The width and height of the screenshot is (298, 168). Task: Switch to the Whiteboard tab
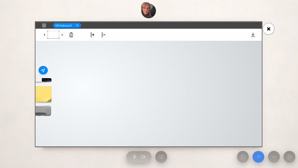pyautogui.click(x=63, y=25)
